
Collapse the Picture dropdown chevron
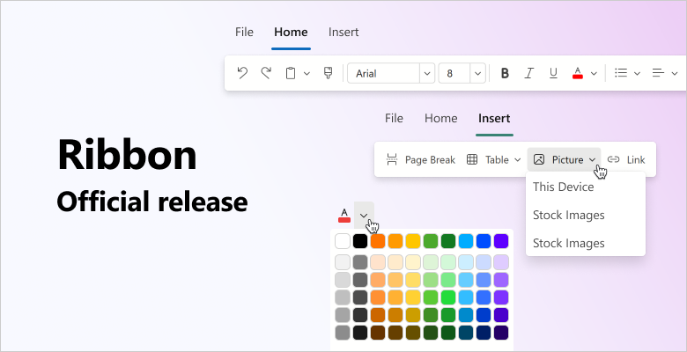(x=593, y=160)
